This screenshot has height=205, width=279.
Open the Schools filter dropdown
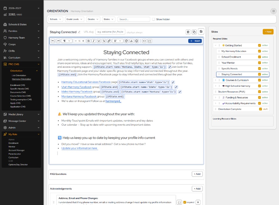pyautogui.click(x=56, y=19)
